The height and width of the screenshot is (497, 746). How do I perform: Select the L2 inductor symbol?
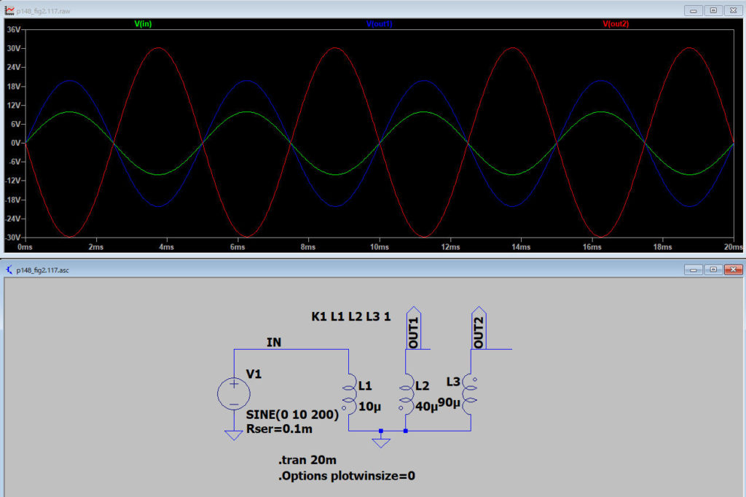[405, 394]
